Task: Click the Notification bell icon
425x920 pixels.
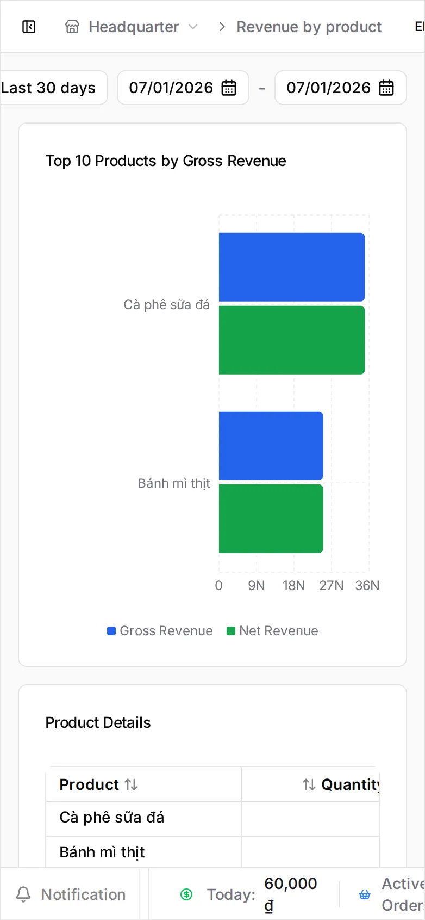Action: pos(23,894)
